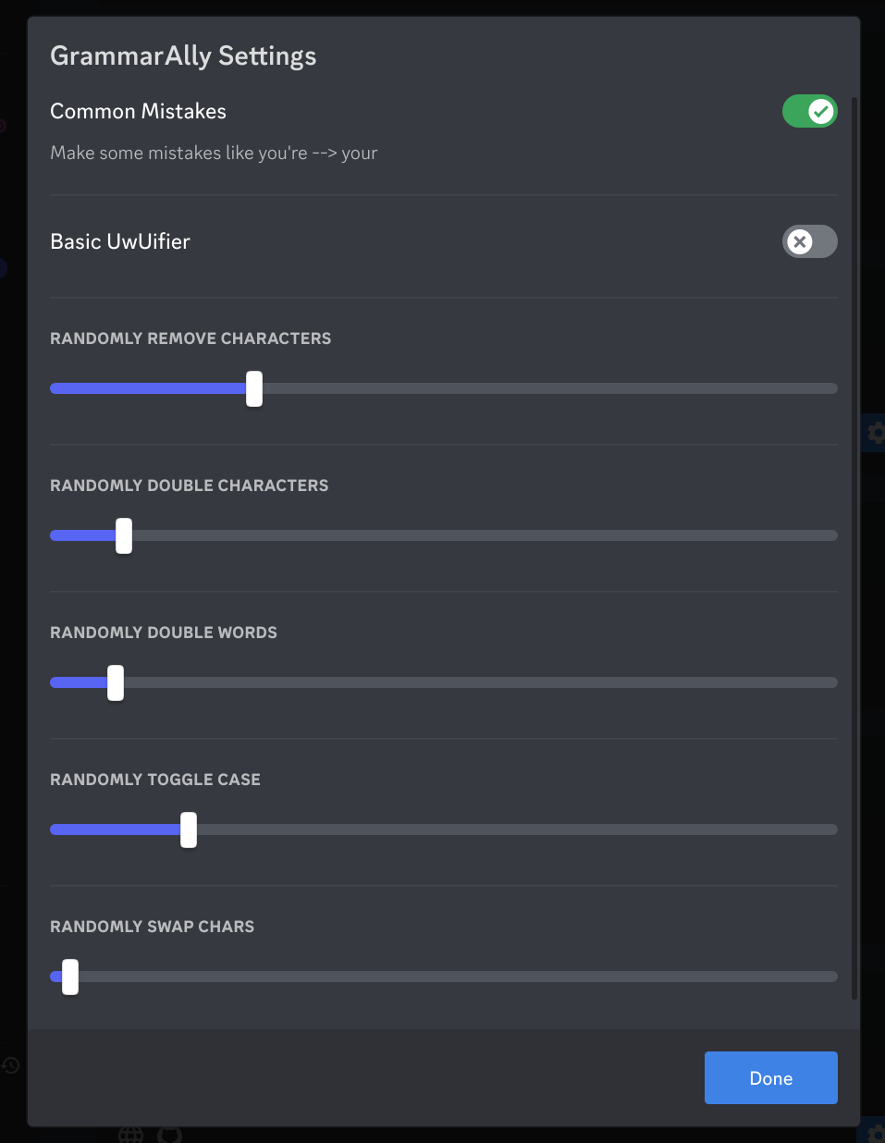Open the plugin website via the globe icon
Image resolution: width=885 pixels, height=1143 pixels.
tap(130, 1136)
